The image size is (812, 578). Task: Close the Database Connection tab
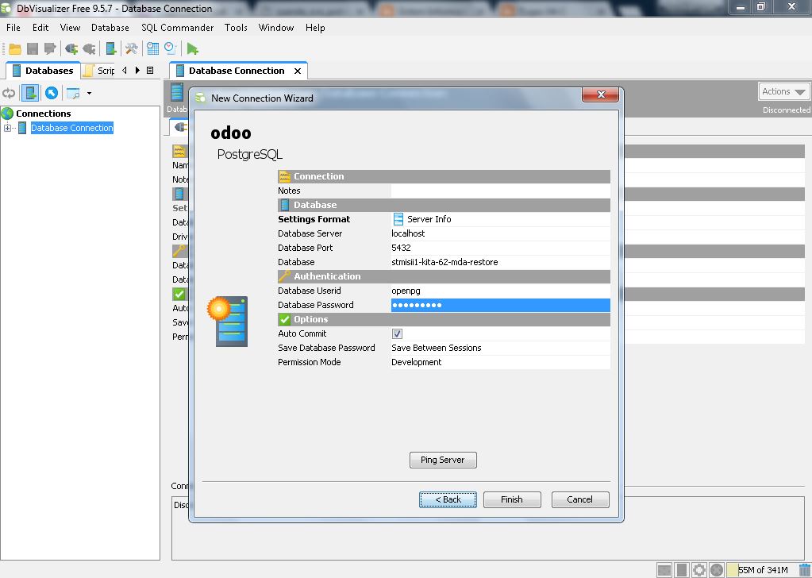[298, 71]
